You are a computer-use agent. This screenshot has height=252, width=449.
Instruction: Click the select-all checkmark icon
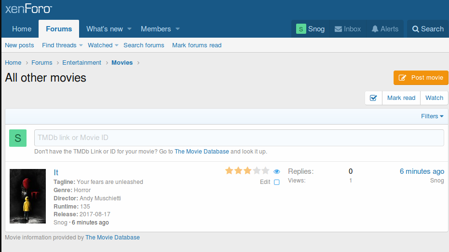pos(373,98)
